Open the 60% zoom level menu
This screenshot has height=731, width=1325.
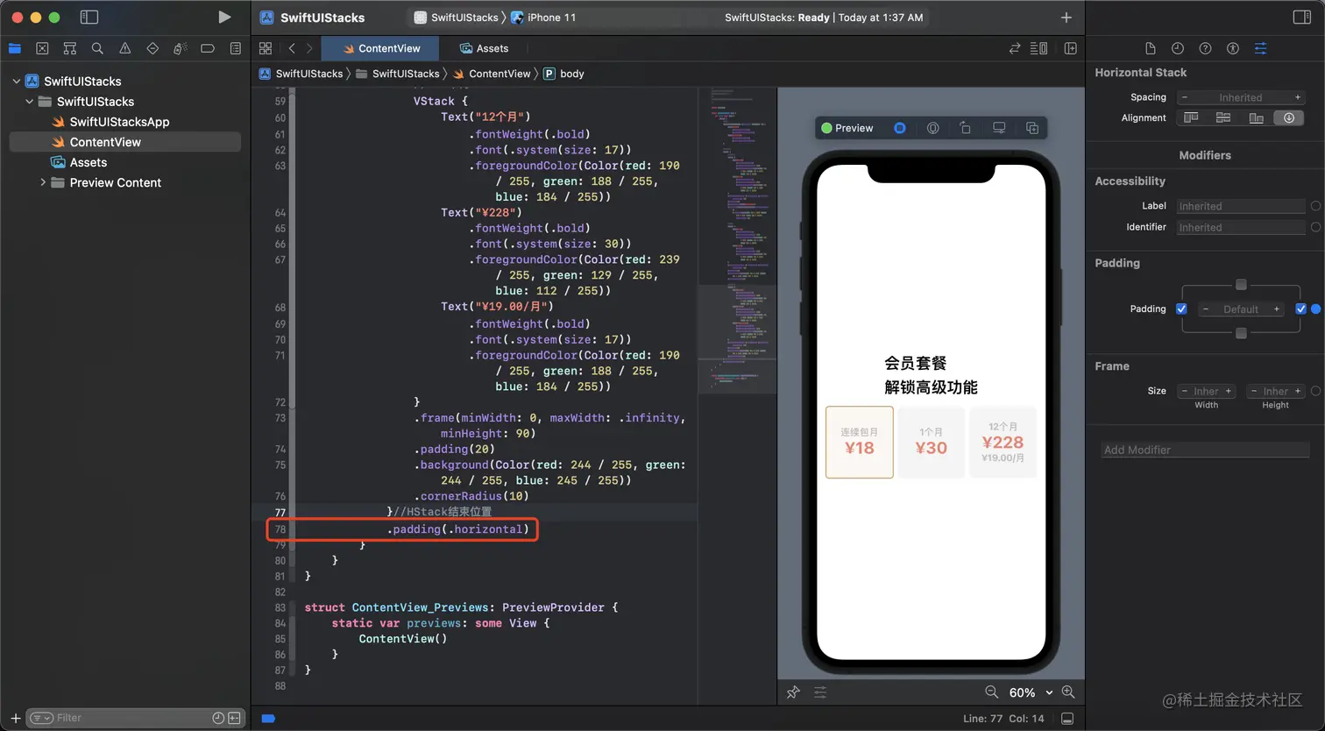click(1029, 692)
